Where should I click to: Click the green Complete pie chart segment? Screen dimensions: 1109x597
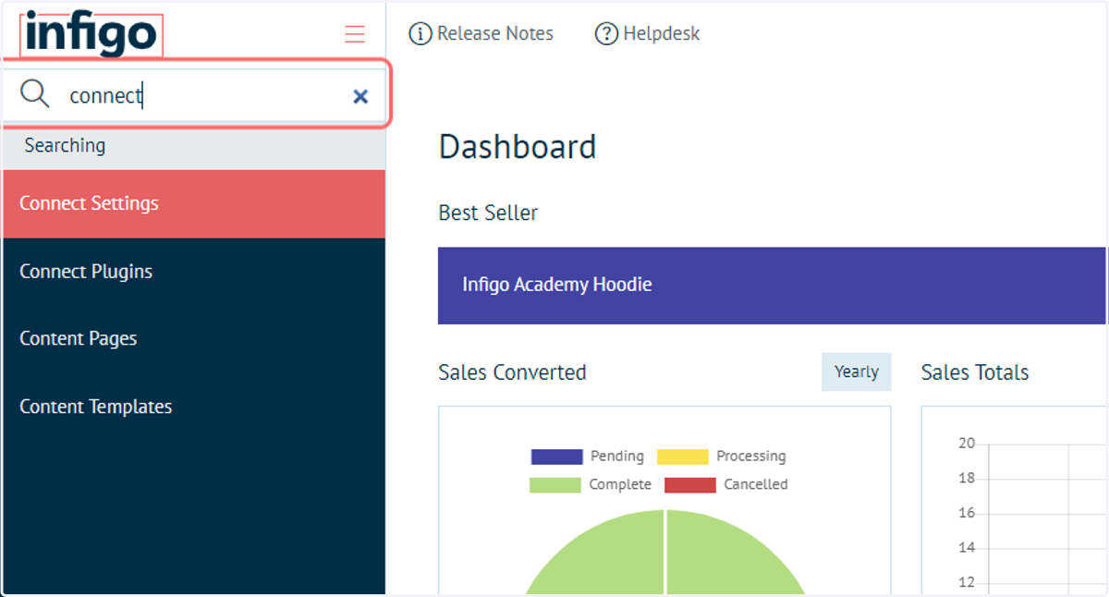tap(665, 564)
